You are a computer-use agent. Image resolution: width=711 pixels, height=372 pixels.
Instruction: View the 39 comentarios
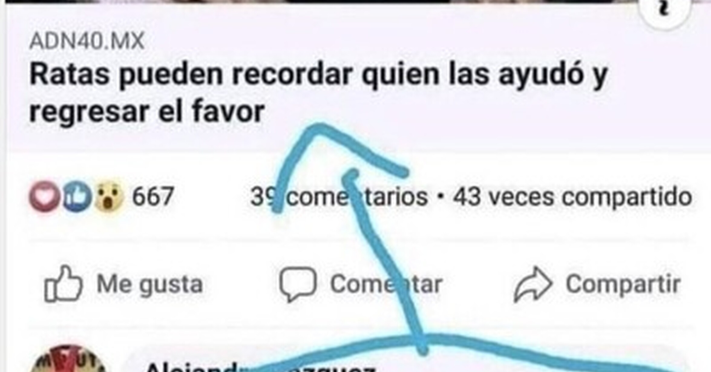[339, 197]
